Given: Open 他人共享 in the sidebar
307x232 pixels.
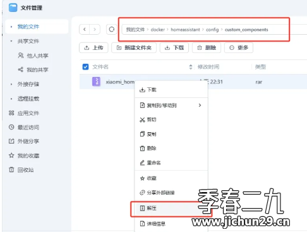Looking at the screenshot, I should coord(37,56).
